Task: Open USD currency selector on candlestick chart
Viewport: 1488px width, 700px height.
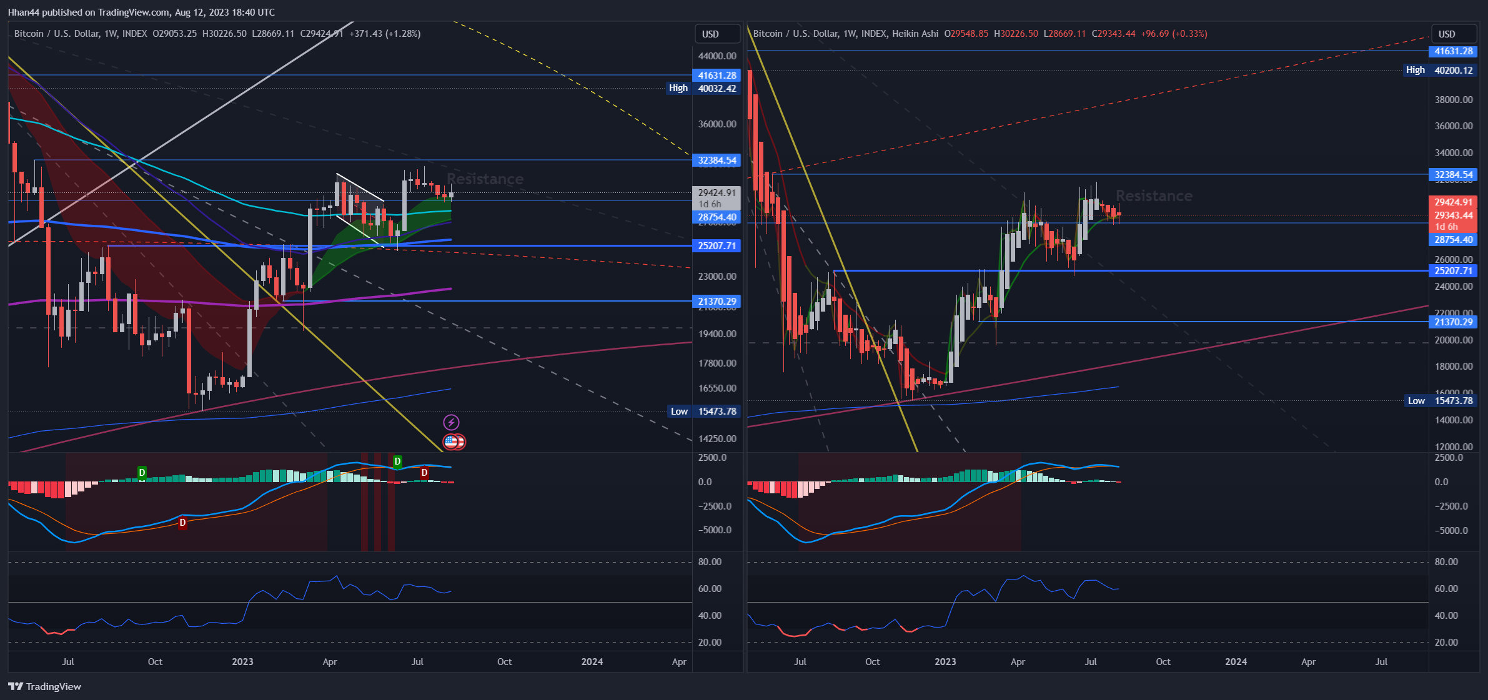Action: [x=718, y=34]
